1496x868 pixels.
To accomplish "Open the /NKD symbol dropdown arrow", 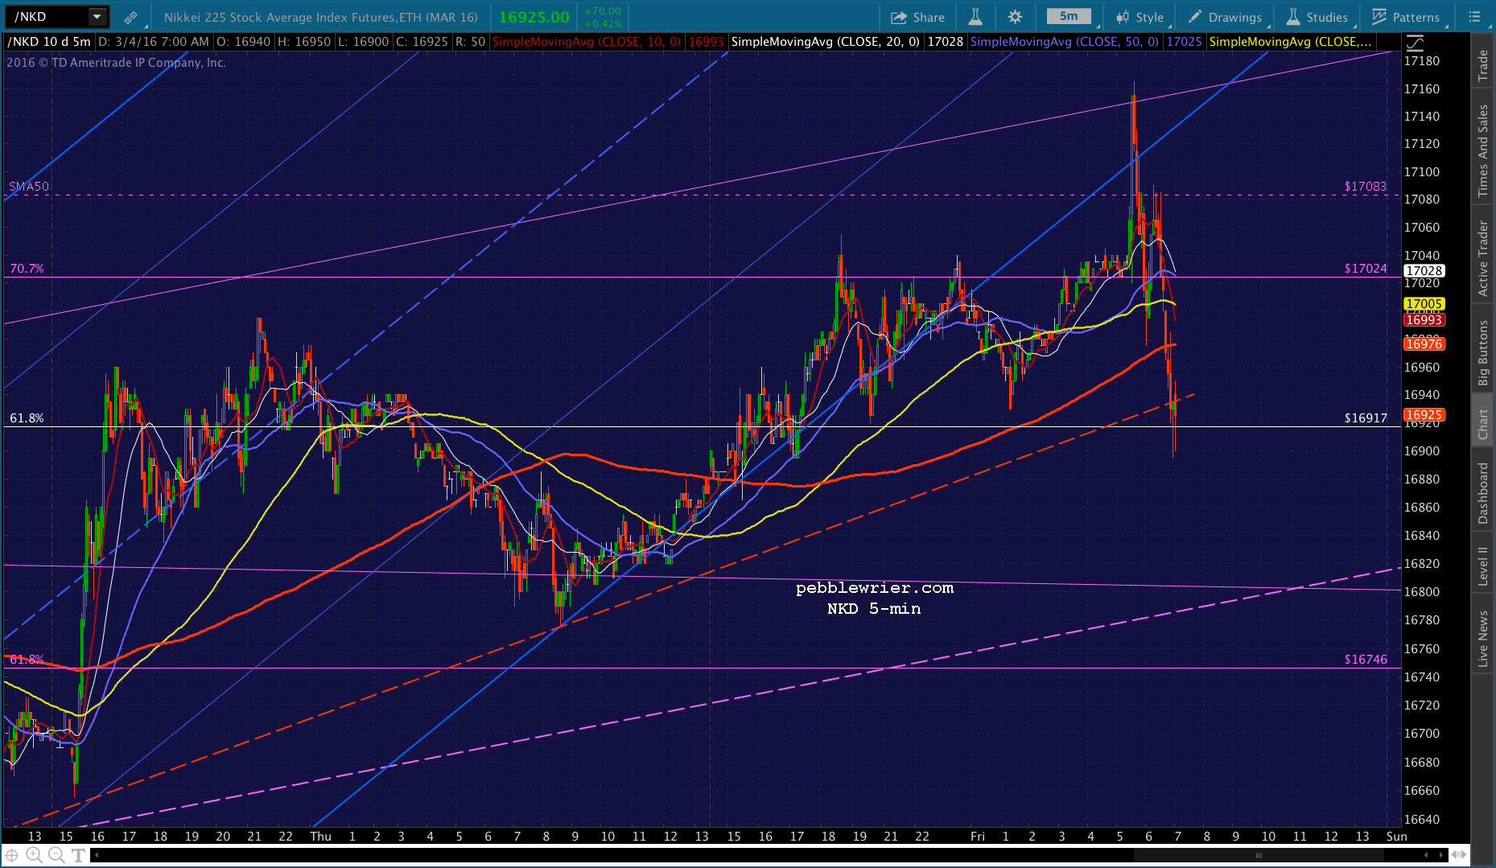I will (97, 17).
